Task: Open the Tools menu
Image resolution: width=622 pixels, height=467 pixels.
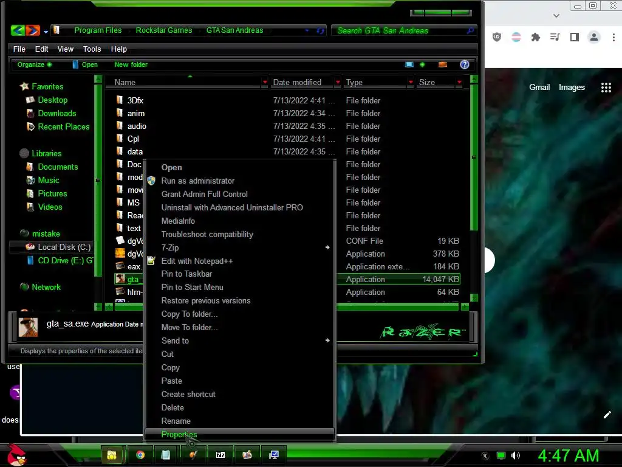Action: [92, 49]
